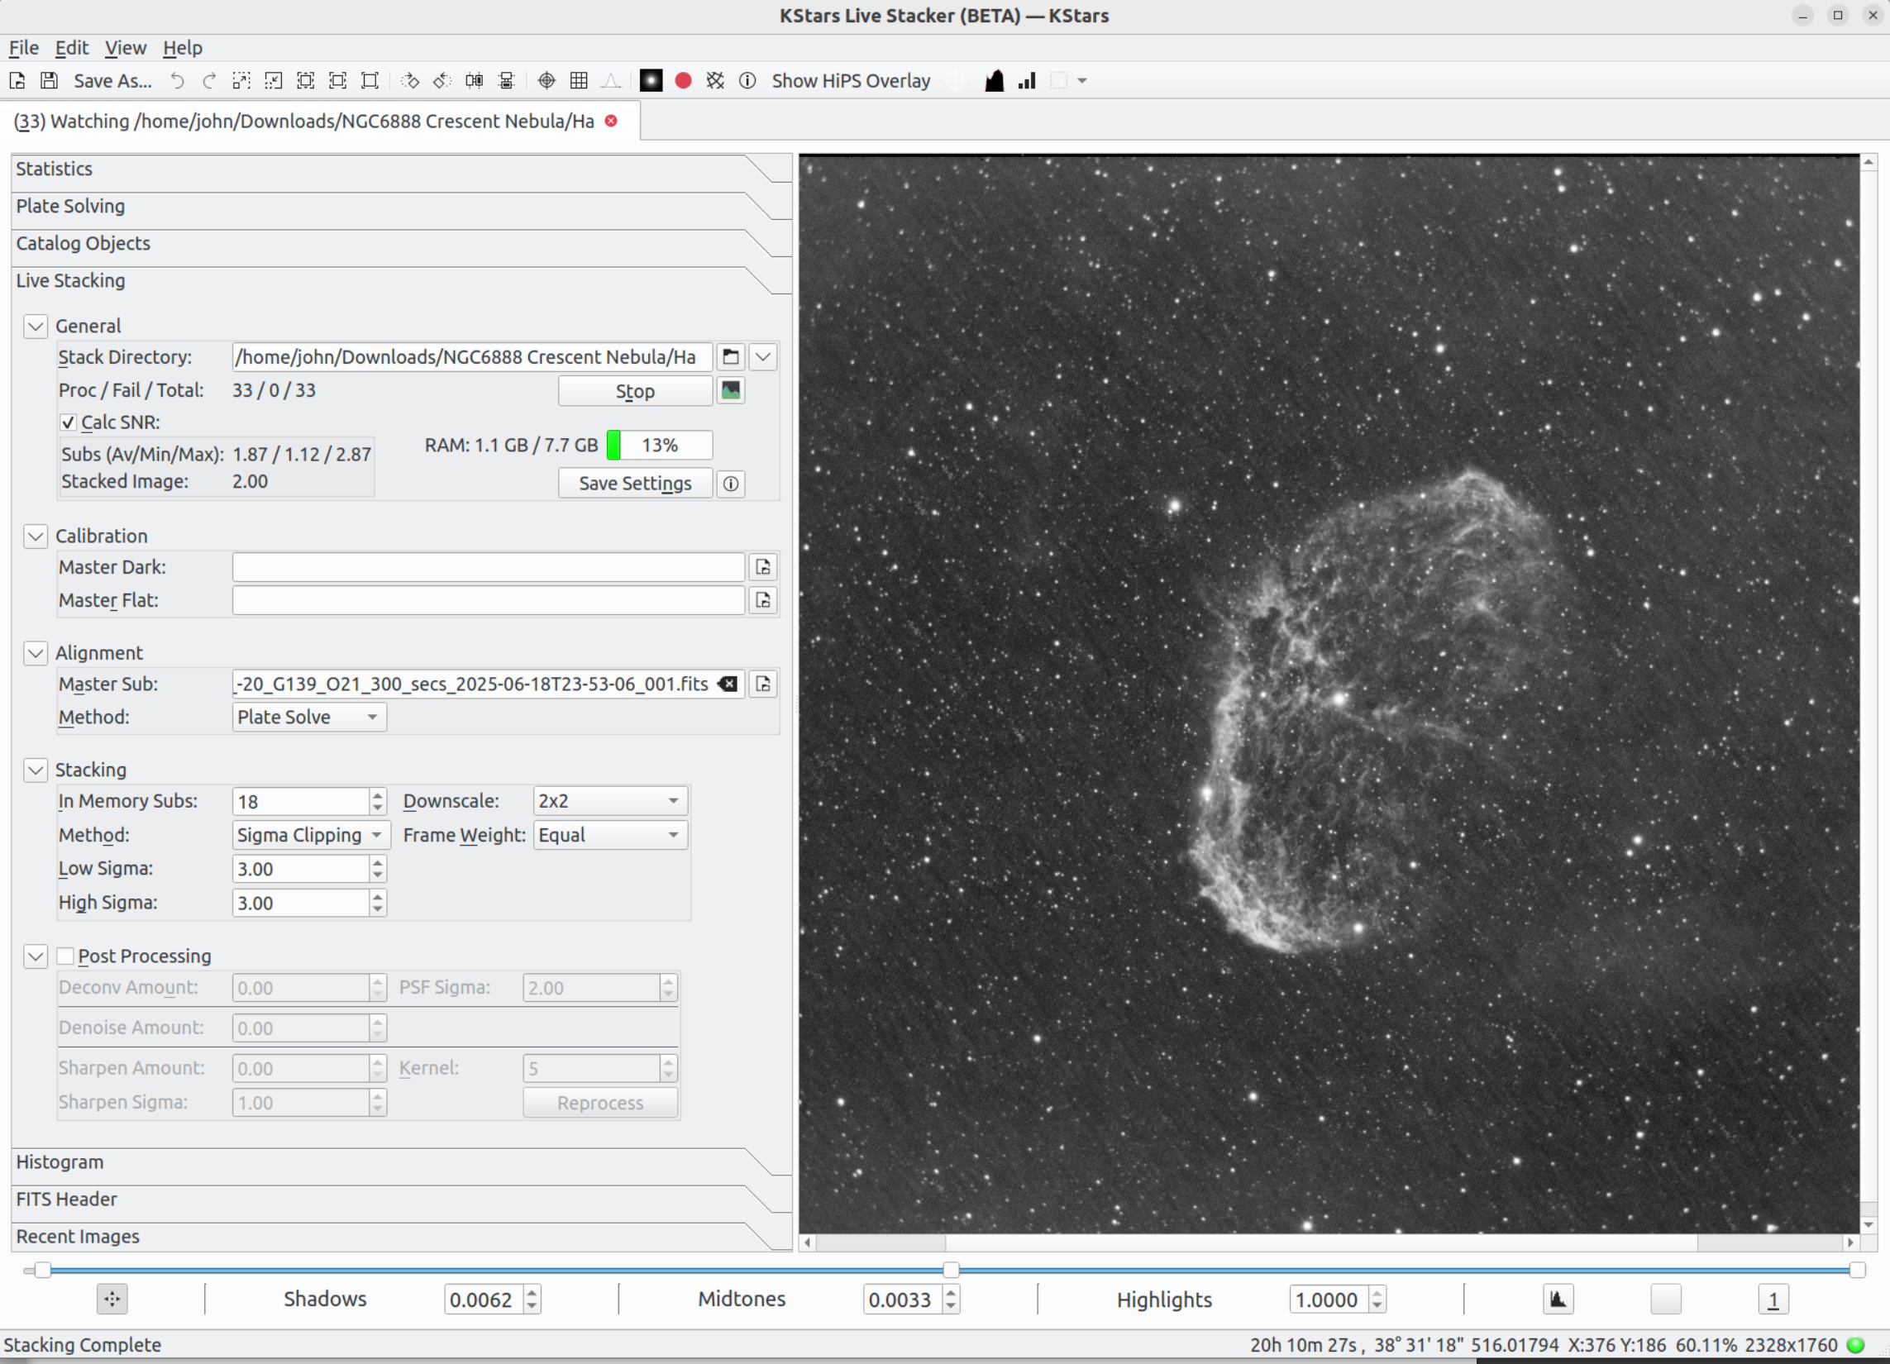
Task: Open the Downscale dropdown
Action: 609,800
